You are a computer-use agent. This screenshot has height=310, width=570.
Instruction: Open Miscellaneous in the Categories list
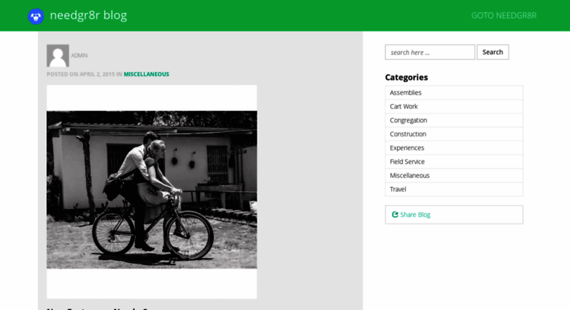[x=454, y=175]
